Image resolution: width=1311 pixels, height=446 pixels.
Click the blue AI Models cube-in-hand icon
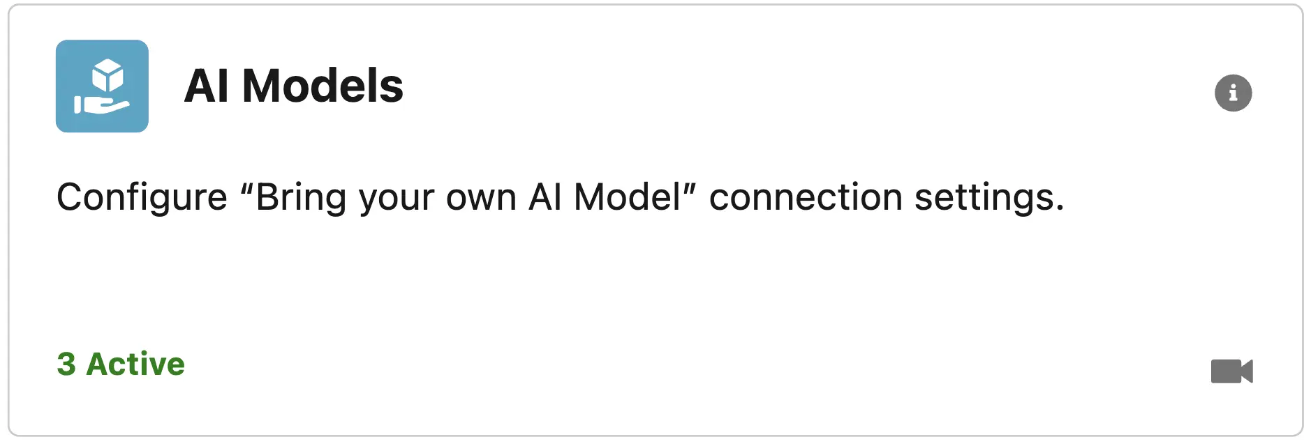click(102, 86)
